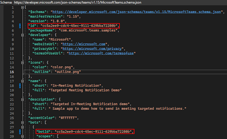
Task: Collapse the "icons" object block
Action: (x=22, y=63)
